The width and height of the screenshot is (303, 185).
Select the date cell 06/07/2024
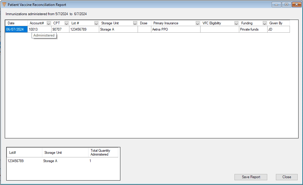16,29
